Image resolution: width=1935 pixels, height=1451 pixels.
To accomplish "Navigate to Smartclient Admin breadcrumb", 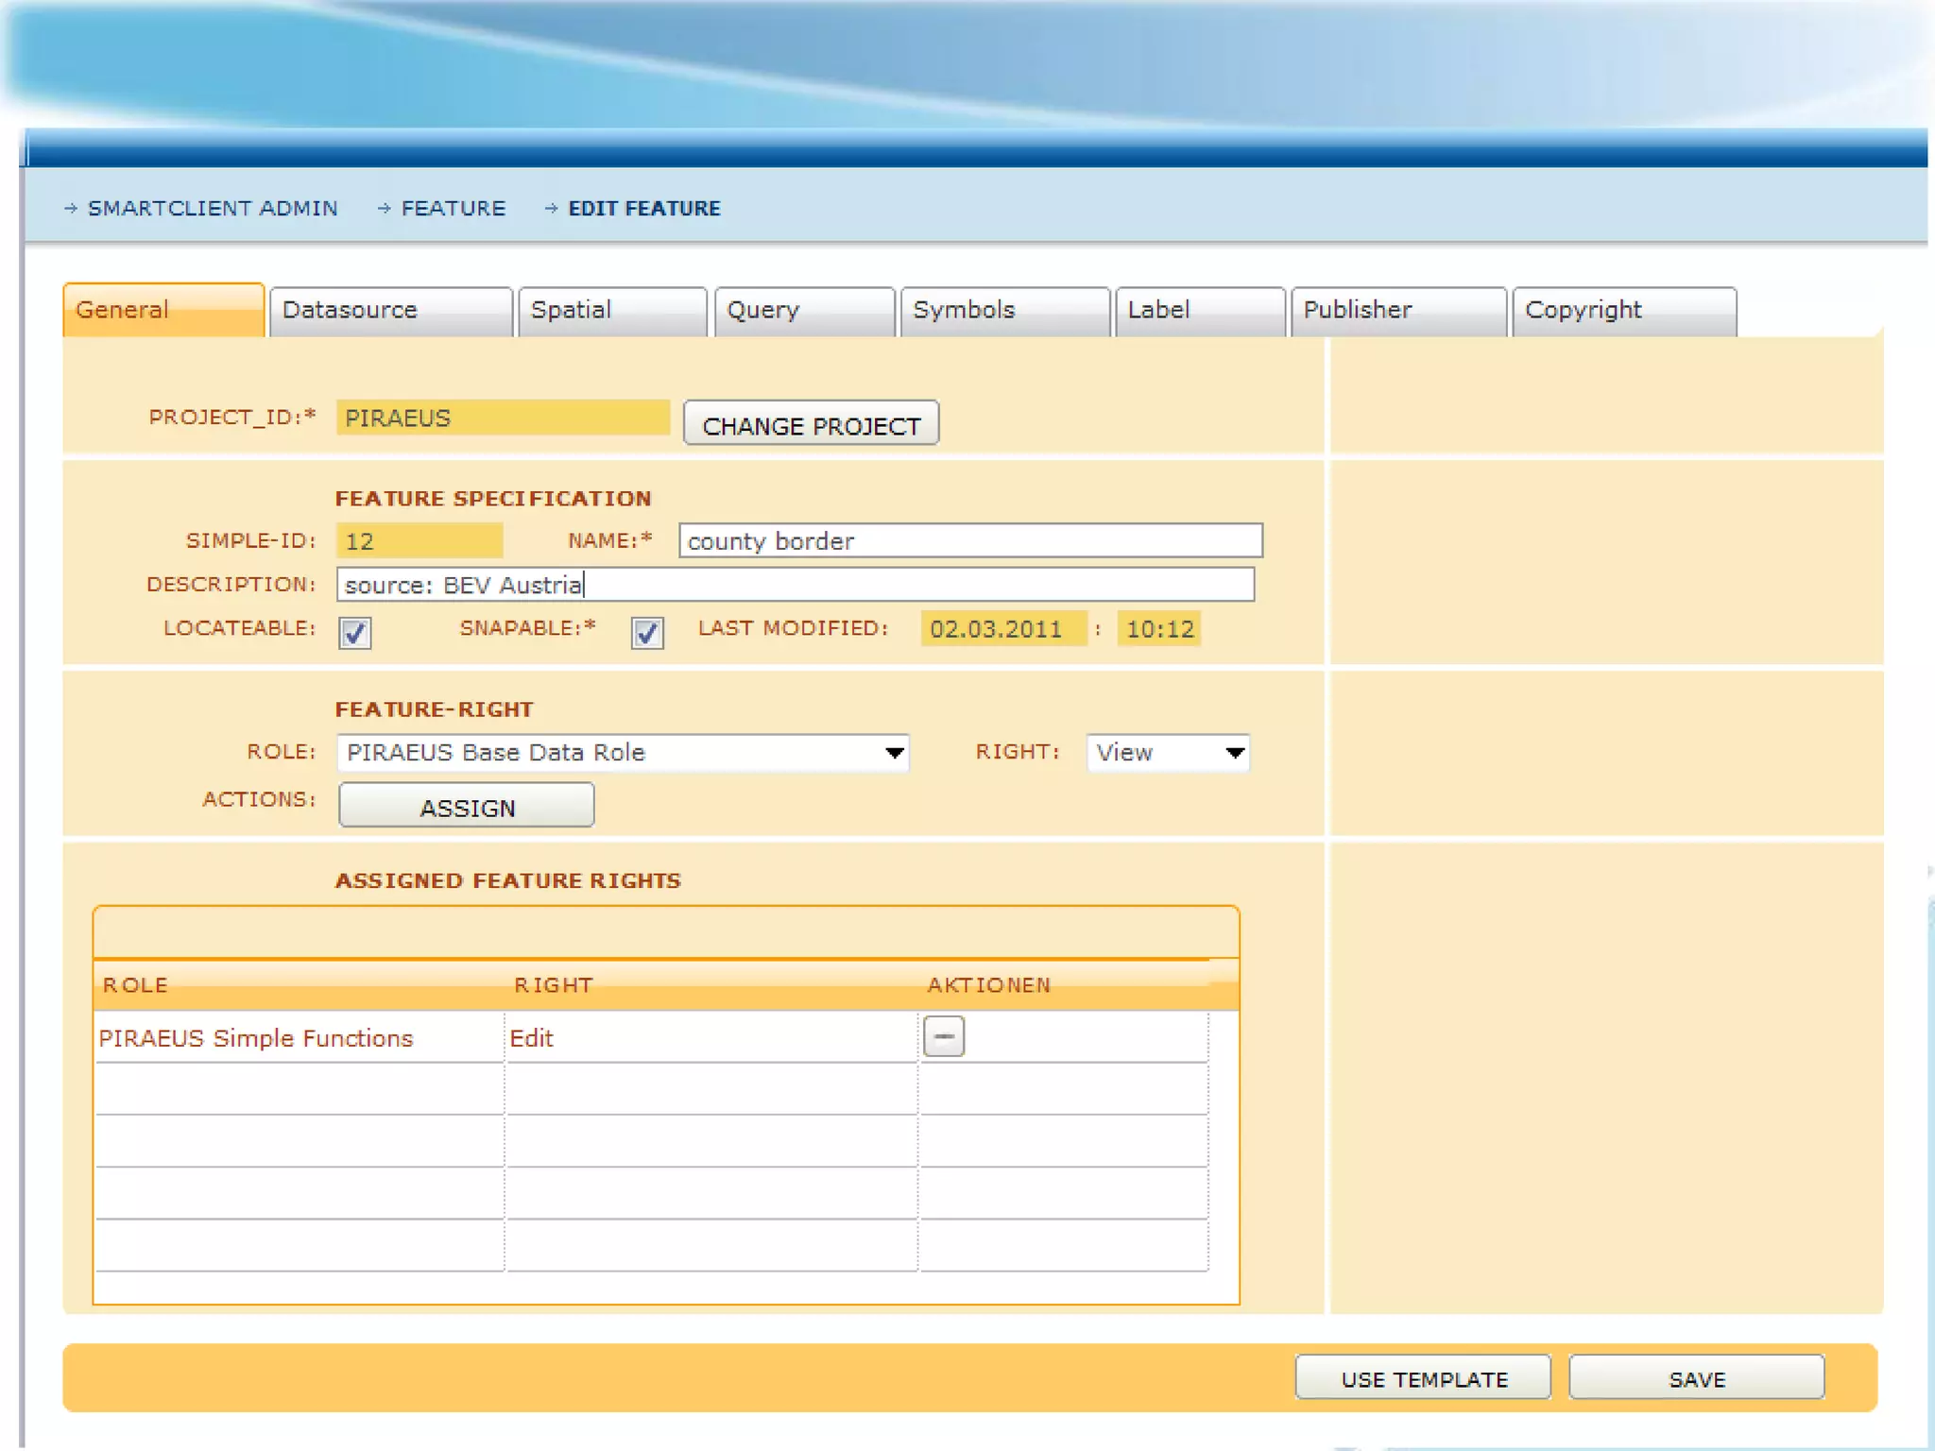I will [213, 208].
